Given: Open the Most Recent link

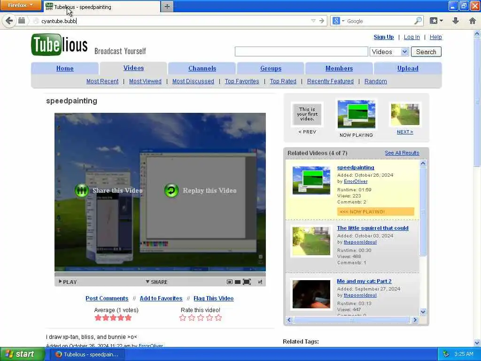Looking at the screenshot, I should (102, 81).
